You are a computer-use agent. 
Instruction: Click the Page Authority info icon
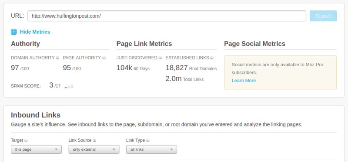coord(104,58)
